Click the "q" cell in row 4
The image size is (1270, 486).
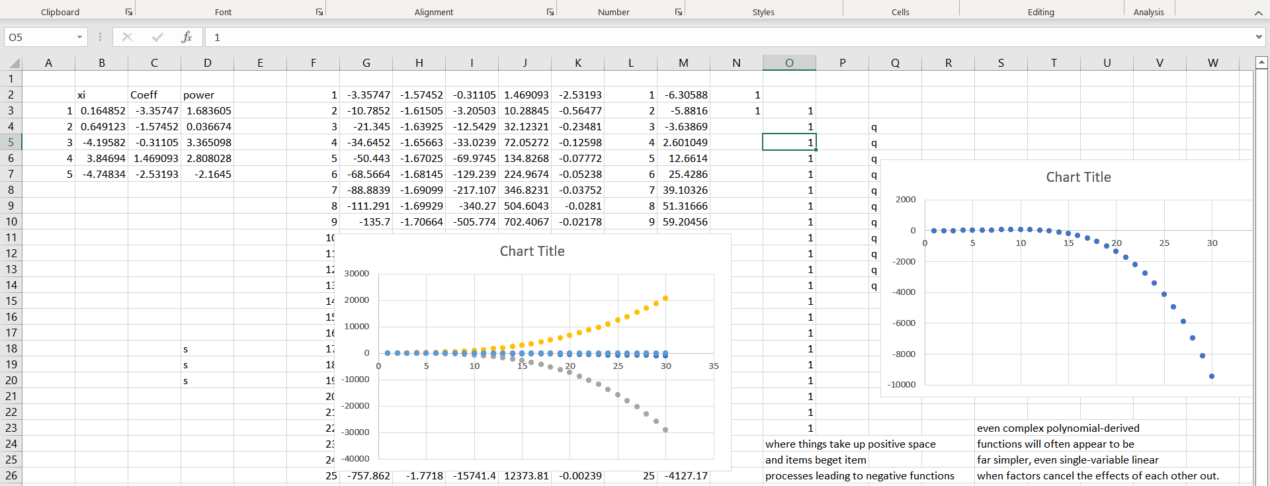coord(895,126)
